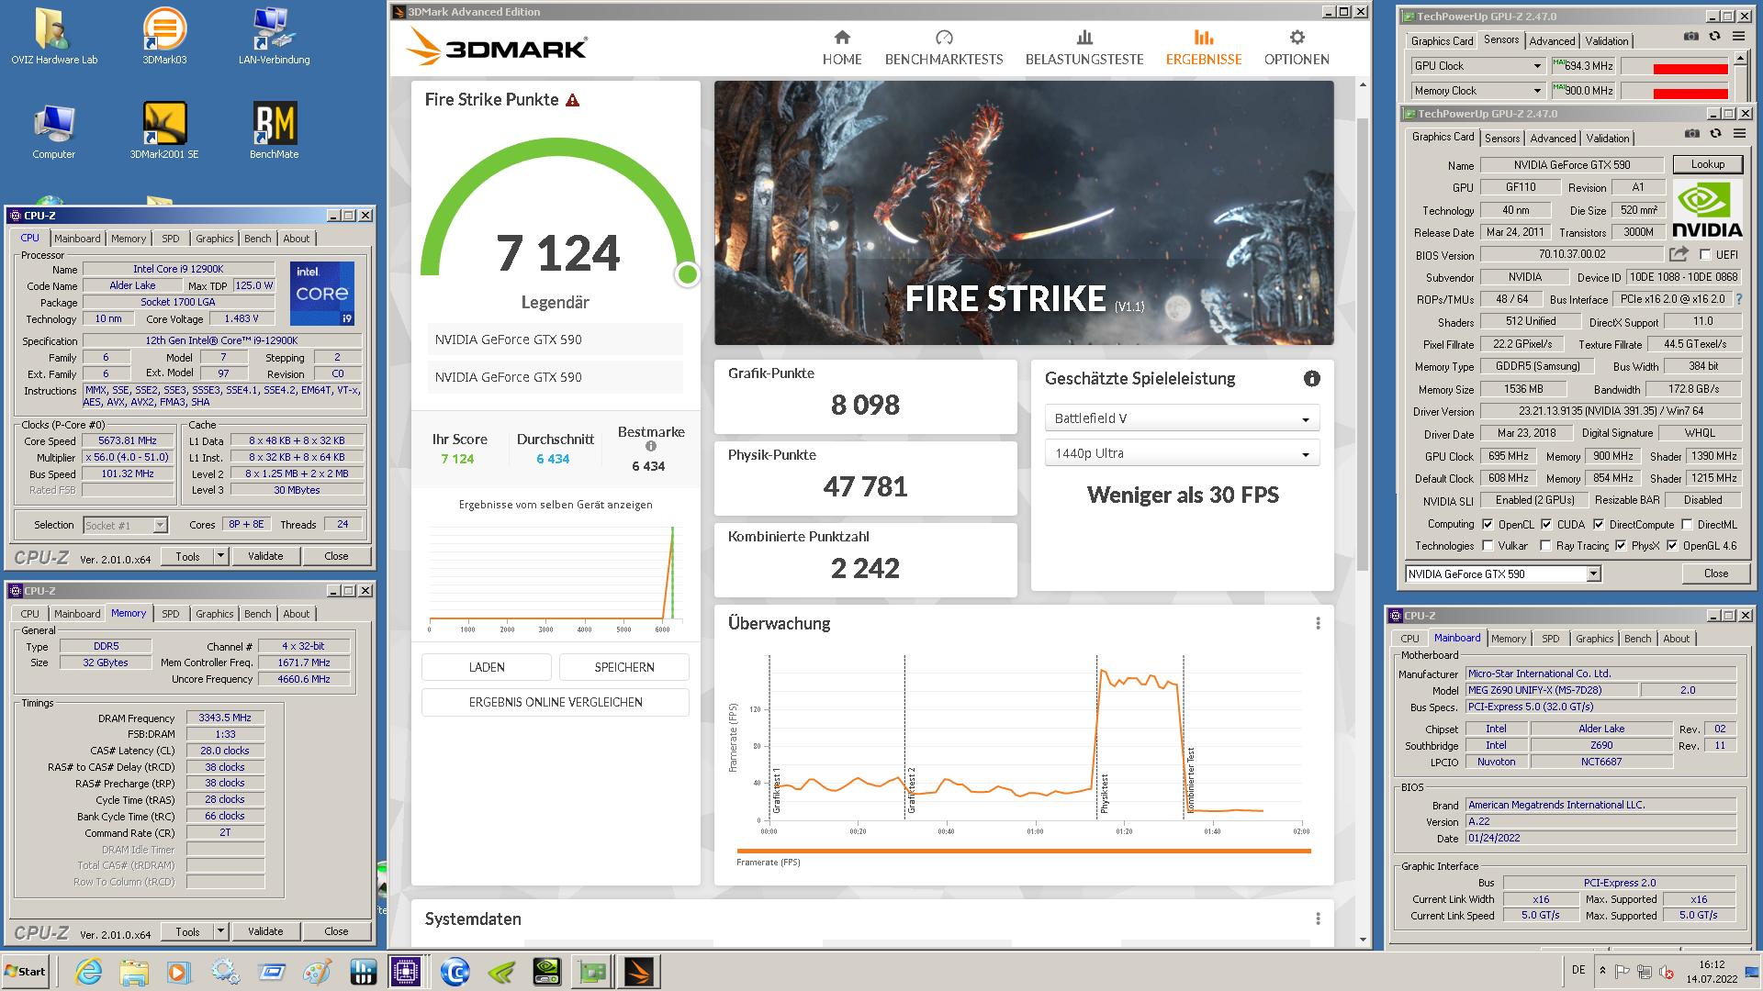Click the bus interface question mark icon
Screen dimensions: 1763x991
pyautogui.click(x=1738, y=299)
